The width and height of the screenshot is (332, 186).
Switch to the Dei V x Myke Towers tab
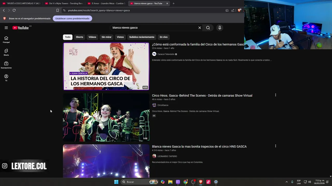point(64,3)
